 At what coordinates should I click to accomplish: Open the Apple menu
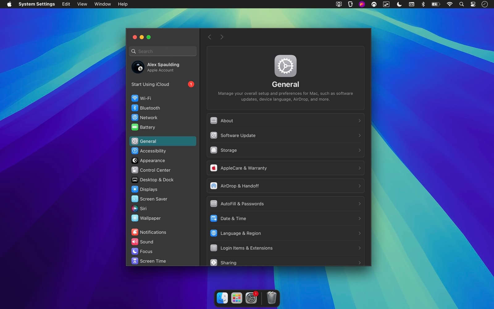(x=9, y=4)
